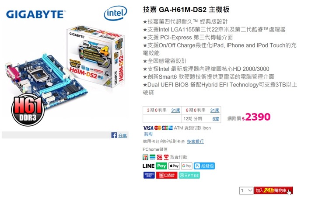Click the Facebook share icon
The width and height of the screenshot is (315, 197).
pos(114,135)
